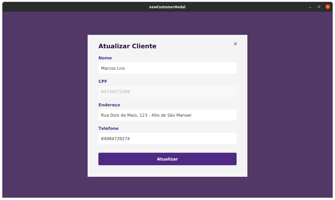335x200 pixels.
Task: Focus the Nome input field
Action: (x=167, y=68)
